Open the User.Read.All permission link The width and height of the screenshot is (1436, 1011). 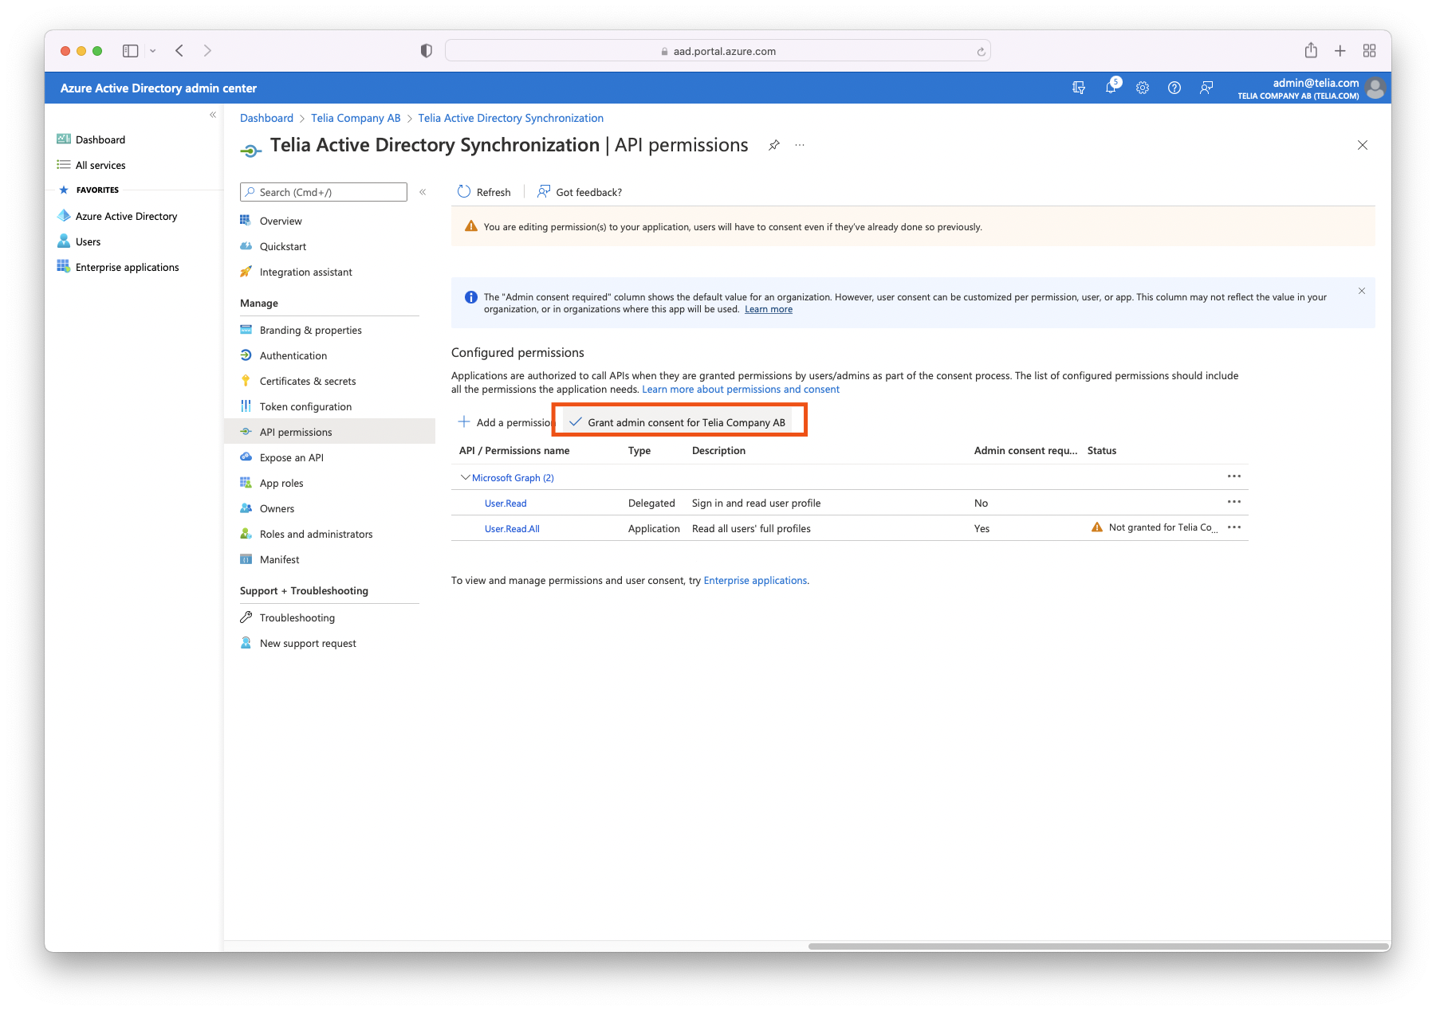(512, 529)
